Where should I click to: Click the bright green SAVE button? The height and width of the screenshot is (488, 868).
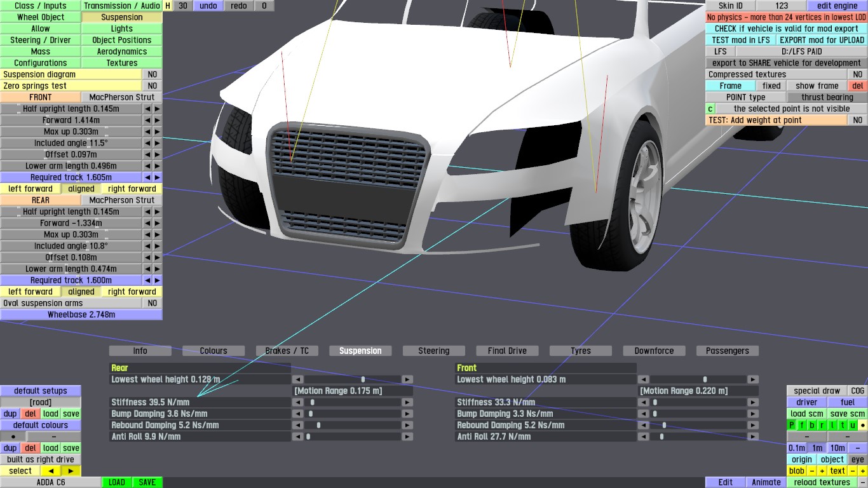pos(147,482)
